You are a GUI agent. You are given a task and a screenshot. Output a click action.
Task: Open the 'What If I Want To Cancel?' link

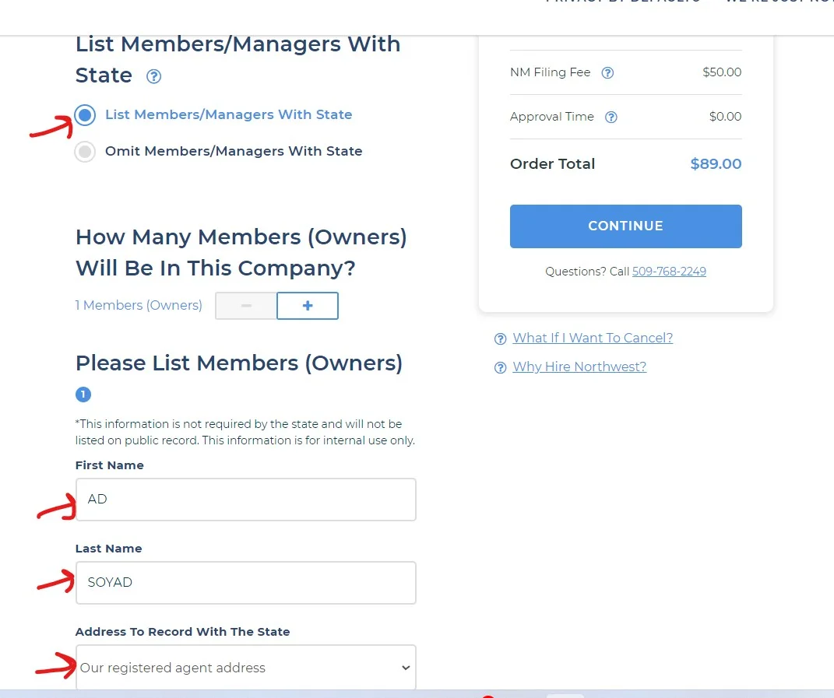[x=593, y=338]
